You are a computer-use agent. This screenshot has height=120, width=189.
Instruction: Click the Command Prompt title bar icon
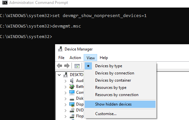(x=5, y=3)
